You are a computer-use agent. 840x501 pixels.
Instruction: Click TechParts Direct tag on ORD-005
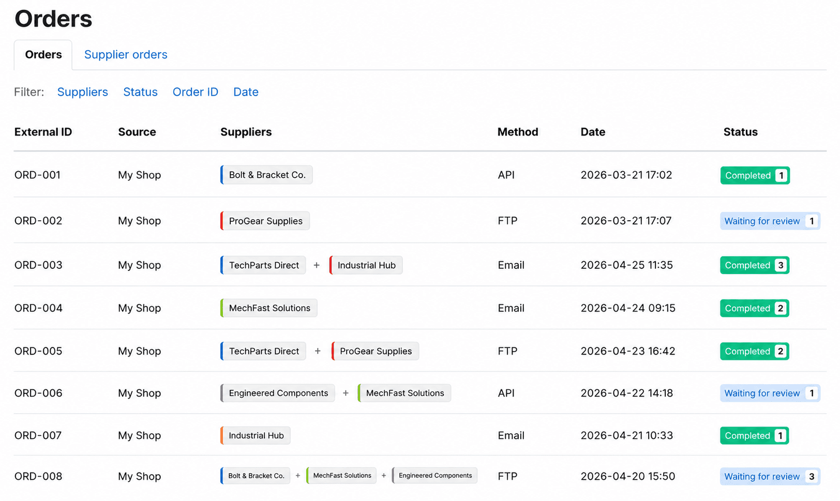tap(263, 351)
